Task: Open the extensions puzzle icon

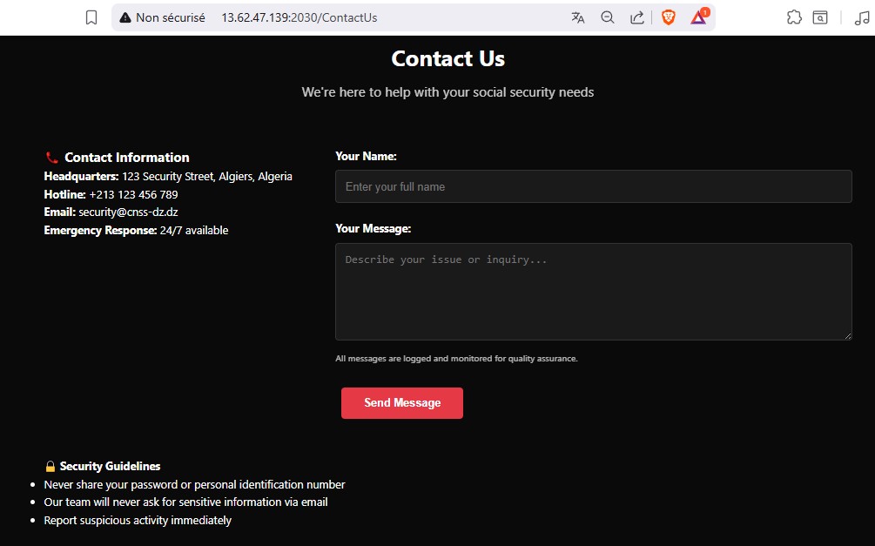Action: (794, 17)
